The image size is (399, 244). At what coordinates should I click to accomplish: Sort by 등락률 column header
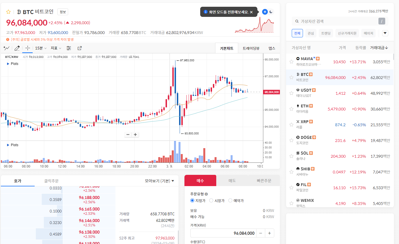pos(360,48)
